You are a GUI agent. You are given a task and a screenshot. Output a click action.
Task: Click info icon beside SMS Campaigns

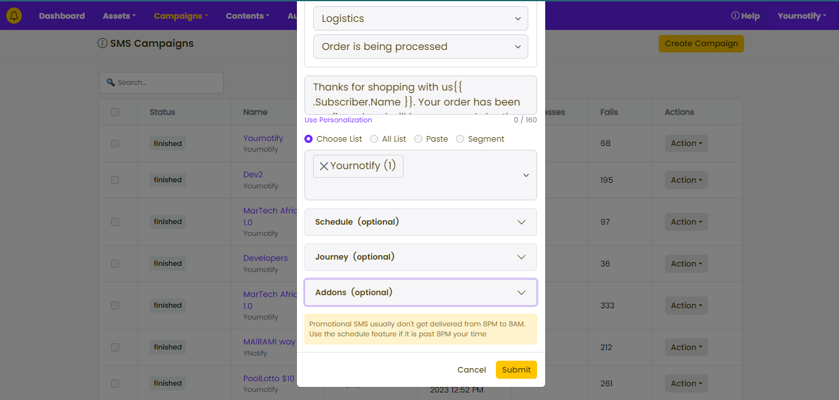pyautogui.click(x=102, y=44)
